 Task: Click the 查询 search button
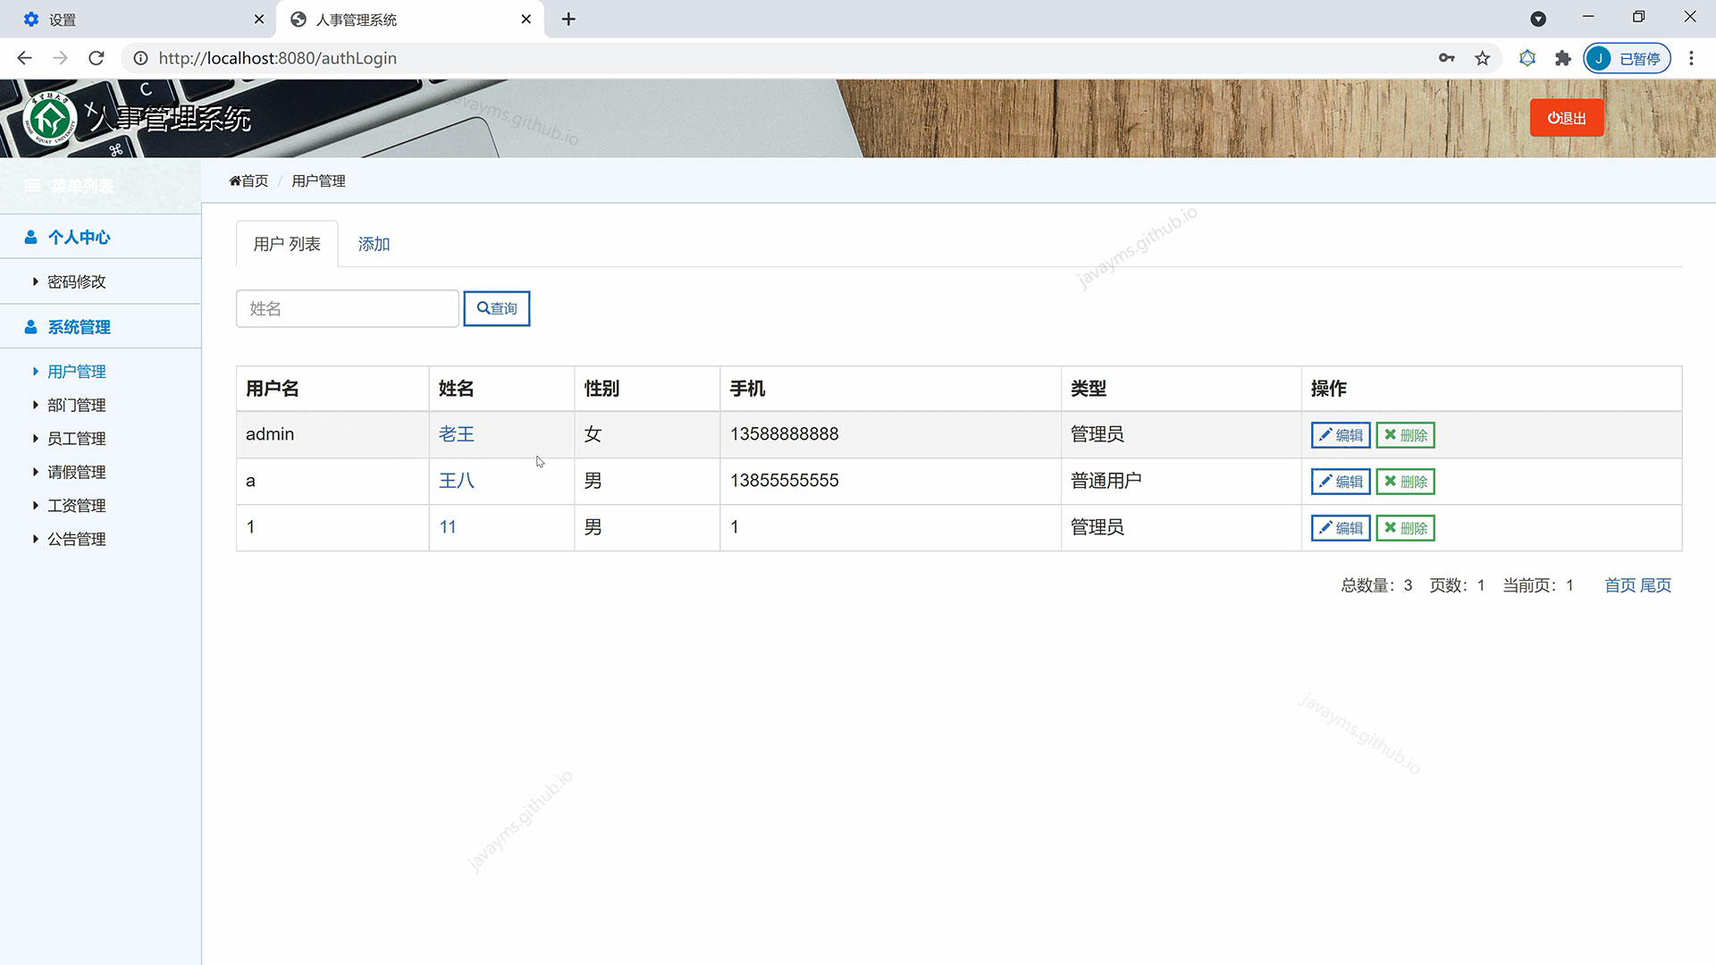[497, 307]
